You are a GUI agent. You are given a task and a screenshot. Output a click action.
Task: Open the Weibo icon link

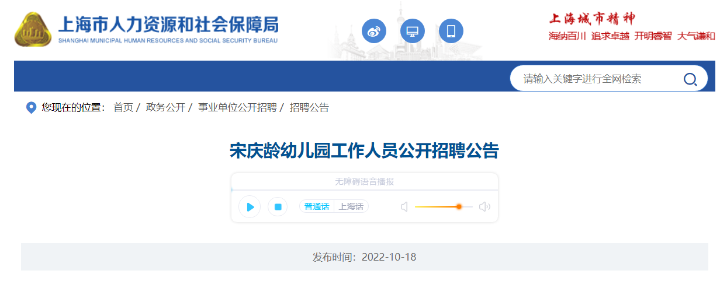tap(374, 31)
